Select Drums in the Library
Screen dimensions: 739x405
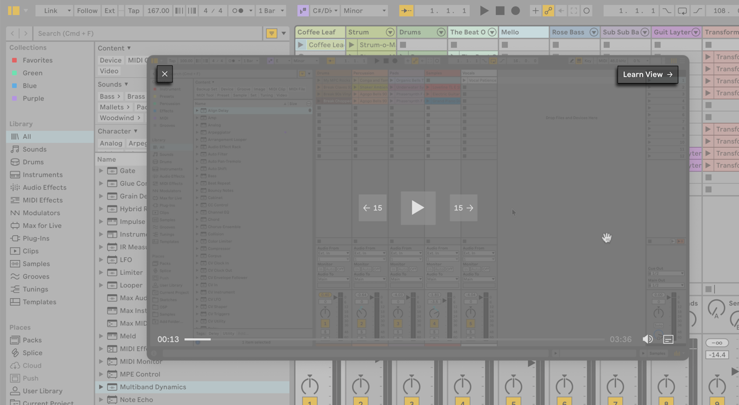pyautogui.click(x=33, y=162)
